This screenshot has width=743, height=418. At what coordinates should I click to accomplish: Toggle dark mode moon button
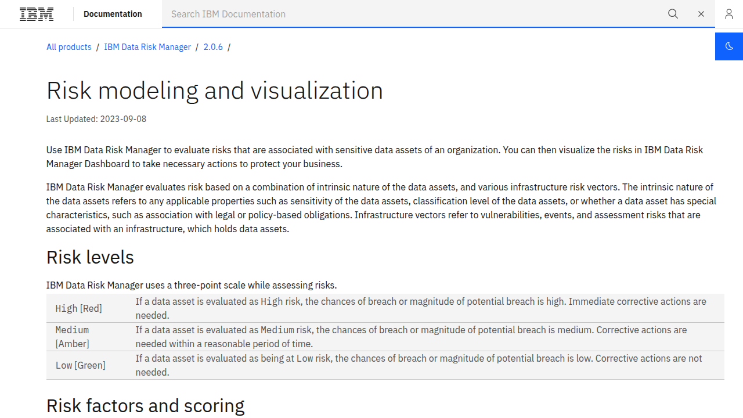coord(729,46)
